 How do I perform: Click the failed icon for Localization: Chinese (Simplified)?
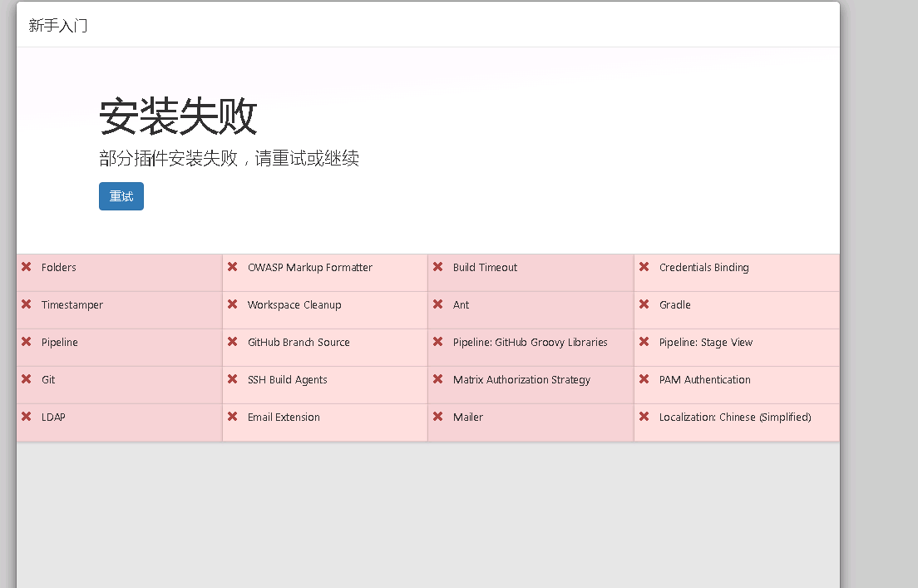tap(644, 417)
